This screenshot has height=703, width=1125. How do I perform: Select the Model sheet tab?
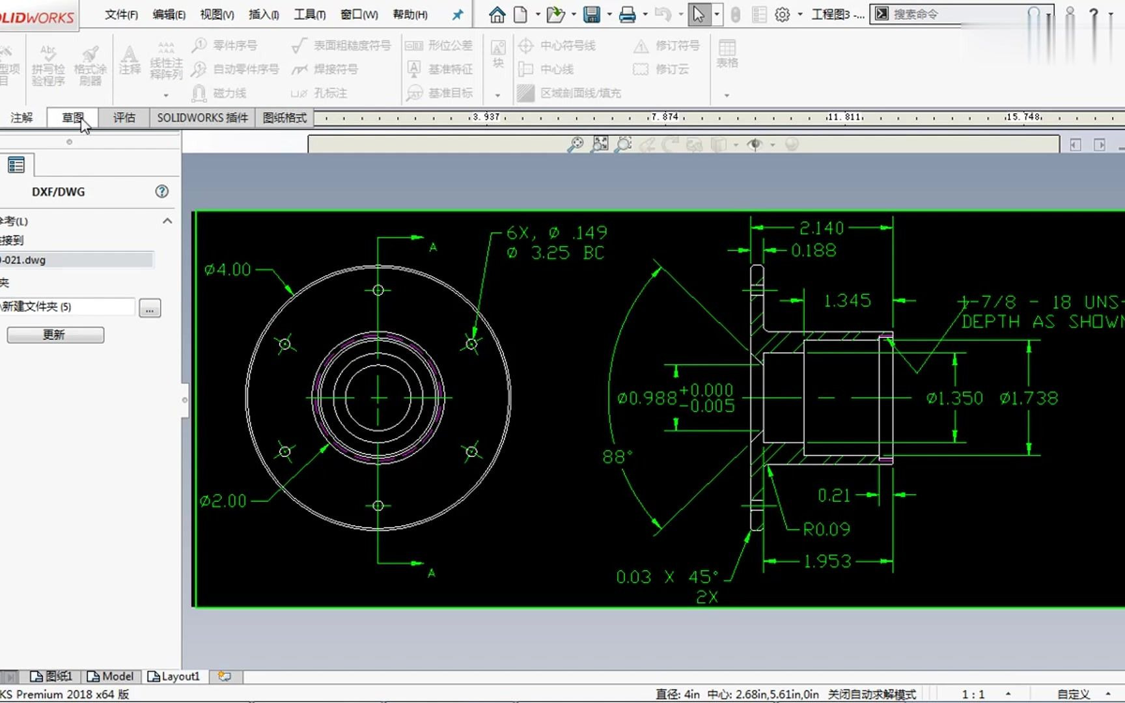coord(111,676)
